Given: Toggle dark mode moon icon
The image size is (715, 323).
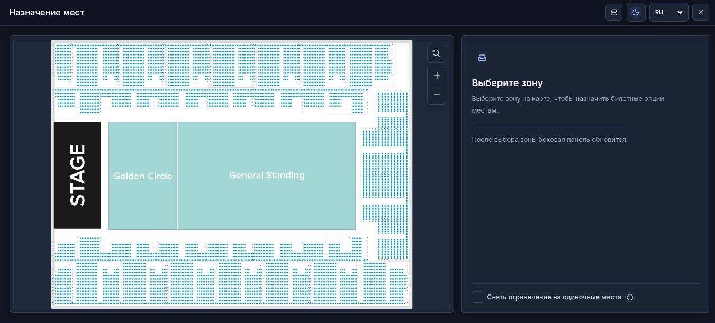Looking at the screenshot, I should (x=636, y=12).
